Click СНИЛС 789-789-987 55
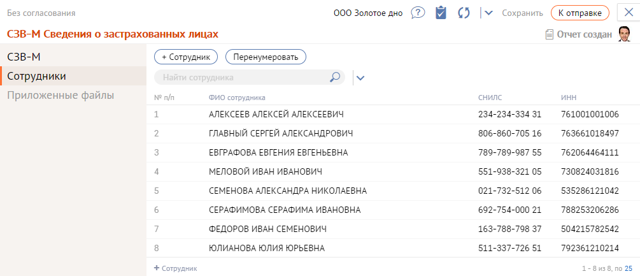 coord(510,153)
